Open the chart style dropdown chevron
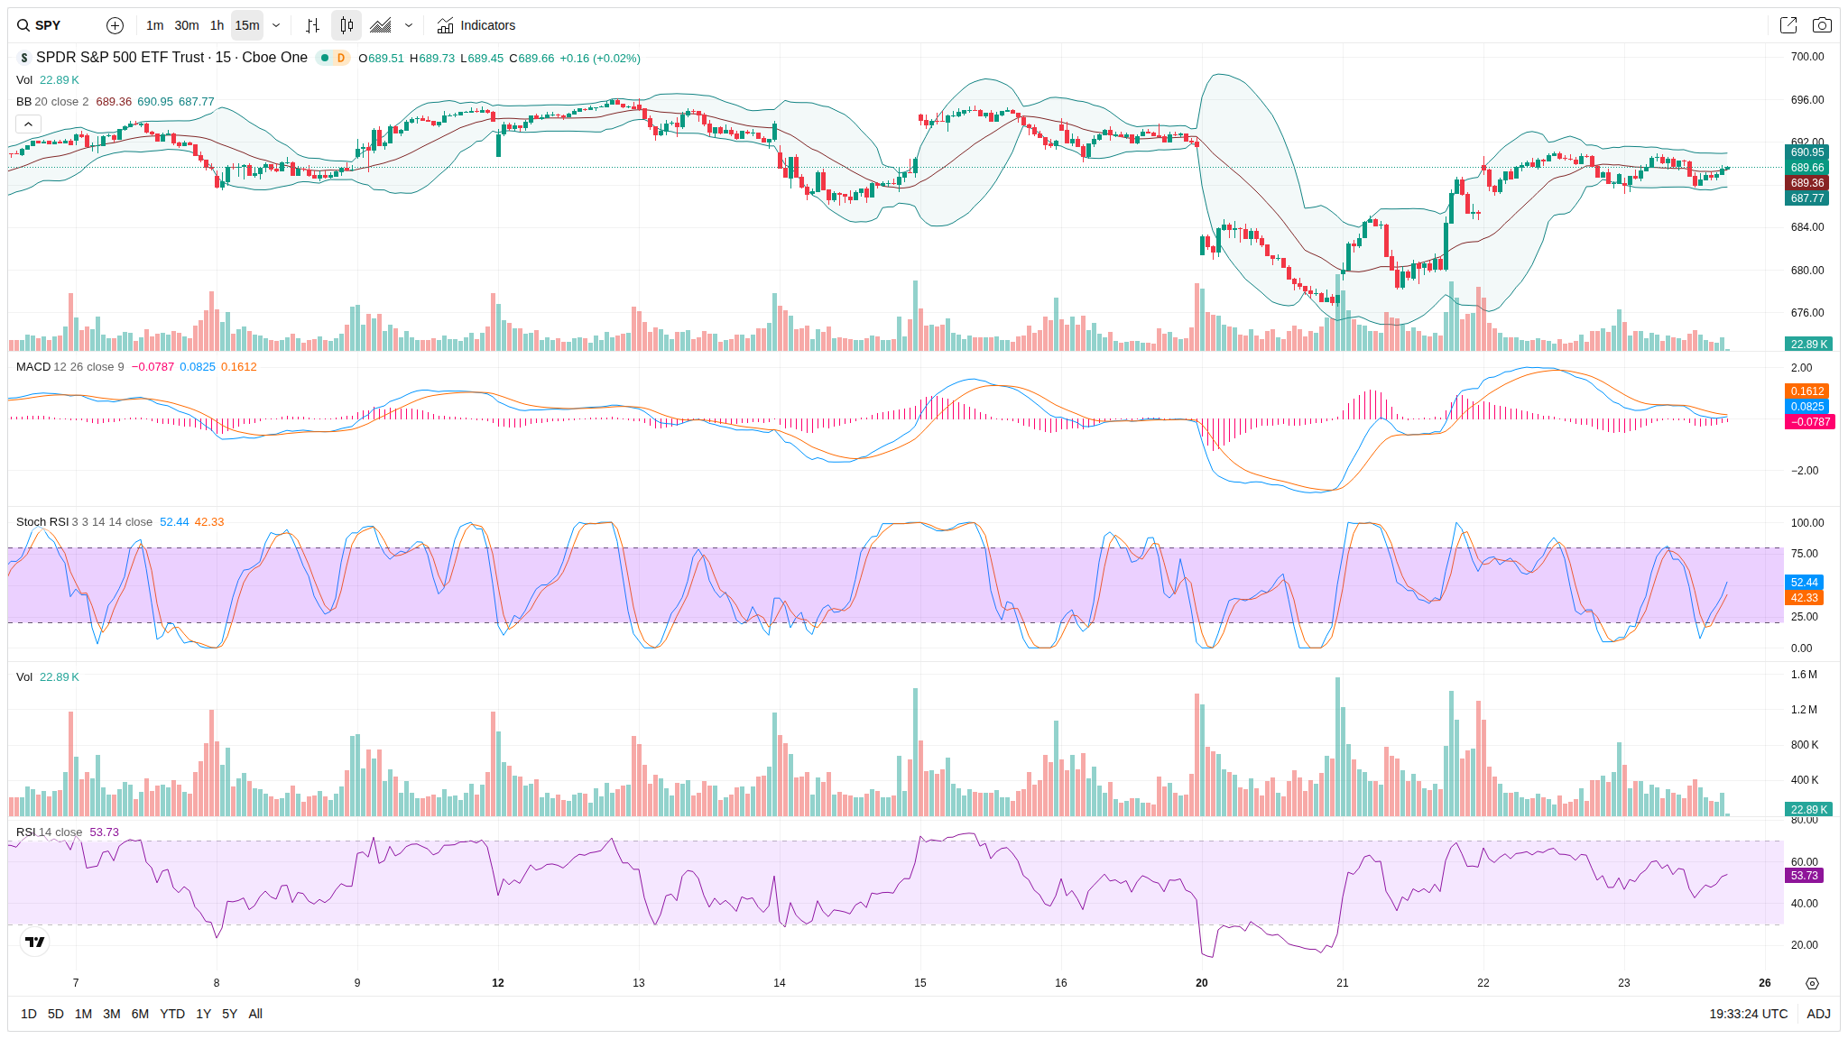Screen dimensions: 1848x1039 pos(409,25)
